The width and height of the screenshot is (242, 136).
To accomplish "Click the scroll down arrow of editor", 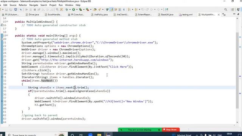I will 237,122.
